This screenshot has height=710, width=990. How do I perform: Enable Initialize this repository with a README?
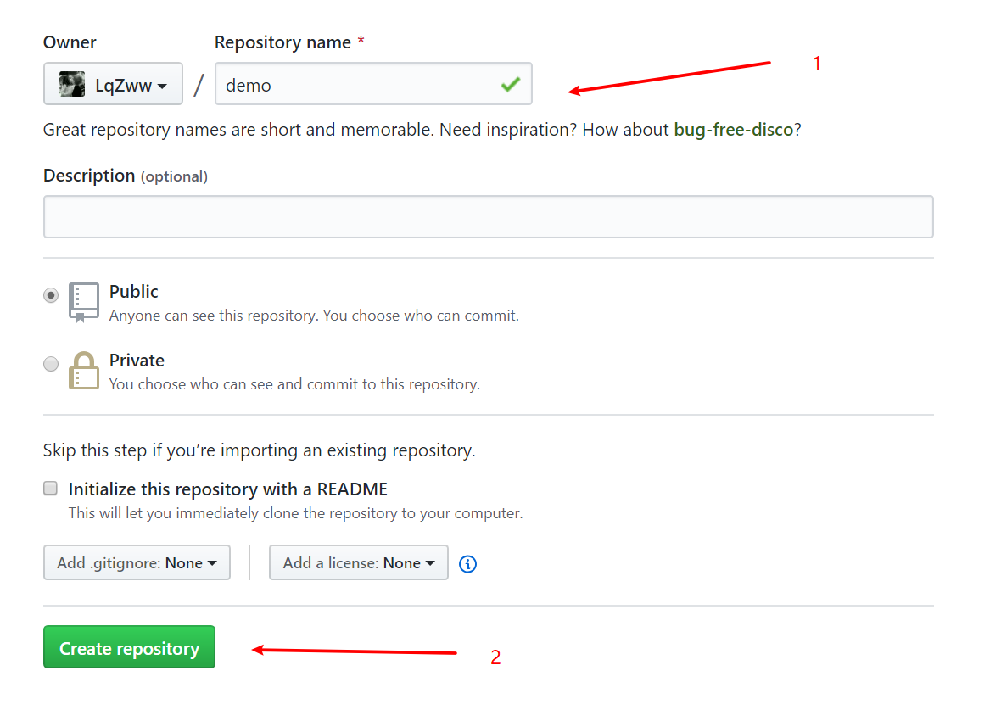pyautogui.click(x=51, y=489)
